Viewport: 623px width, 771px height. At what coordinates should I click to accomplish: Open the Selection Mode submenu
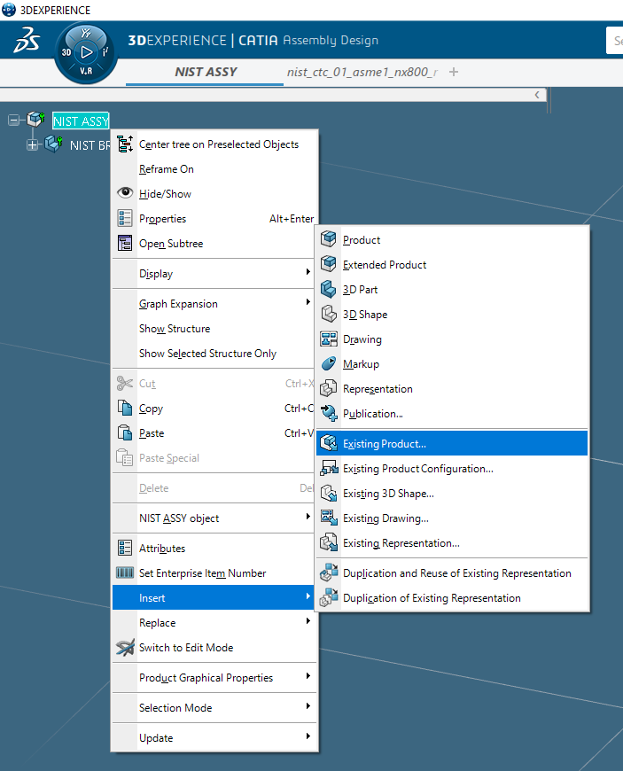pyautogui.click(x=214, y=707)
